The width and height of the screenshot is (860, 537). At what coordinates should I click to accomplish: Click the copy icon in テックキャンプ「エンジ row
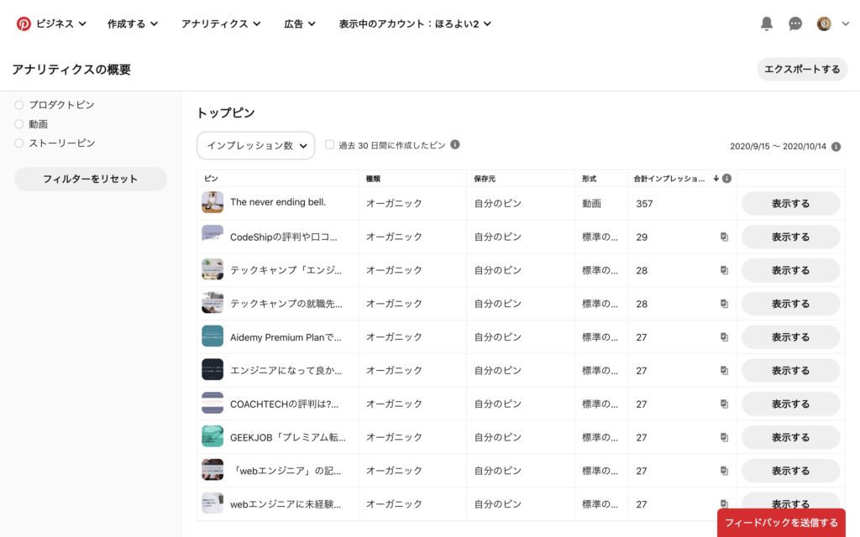click(x=724, y=270)
